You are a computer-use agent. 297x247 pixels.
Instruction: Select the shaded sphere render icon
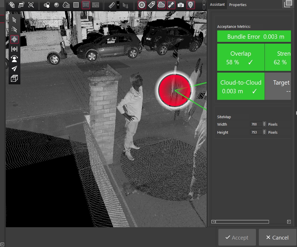57,5
